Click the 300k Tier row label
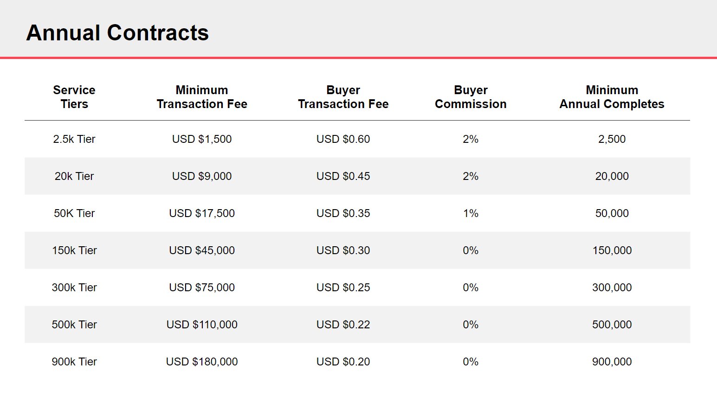 pos(74,288)
